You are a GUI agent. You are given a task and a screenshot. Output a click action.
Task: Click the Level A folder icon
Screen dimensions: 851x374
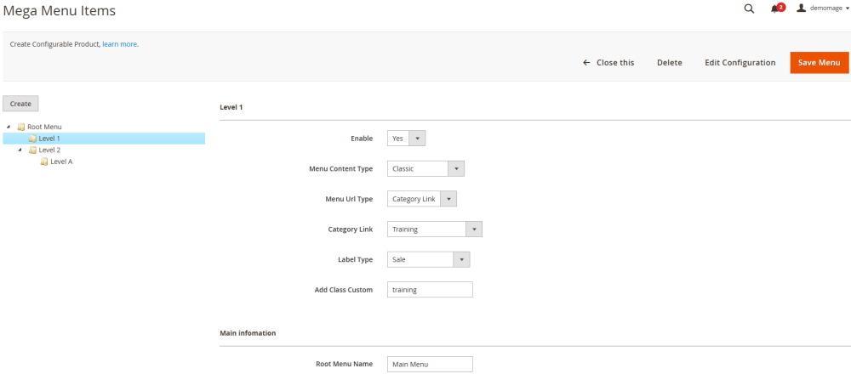click(x=44, y=161)
